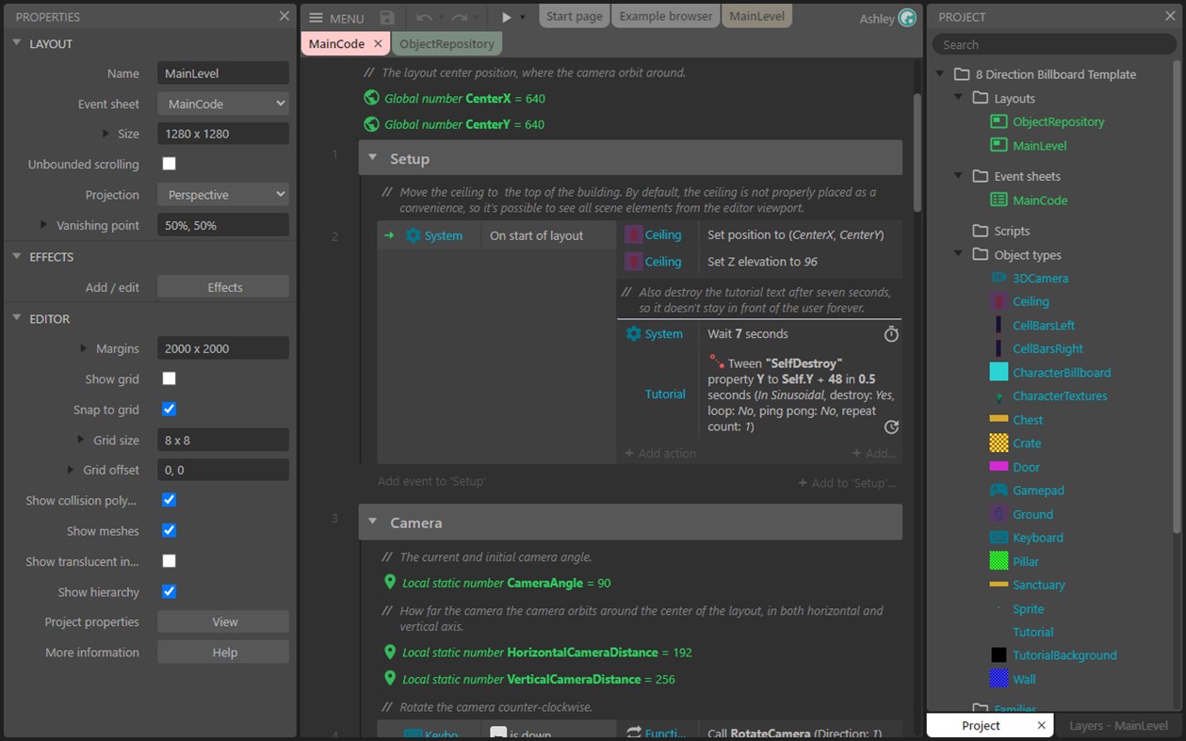
Task: Collapse the Setup event group
Action: [x=373, y=158]
